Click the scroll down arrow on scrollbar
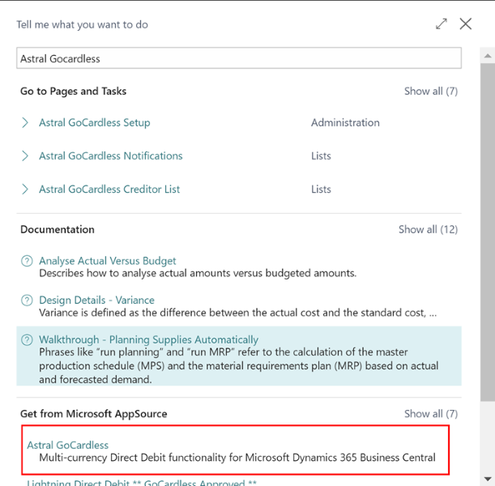The height and width of the screenshot is (486, 495). pos(488,479)
